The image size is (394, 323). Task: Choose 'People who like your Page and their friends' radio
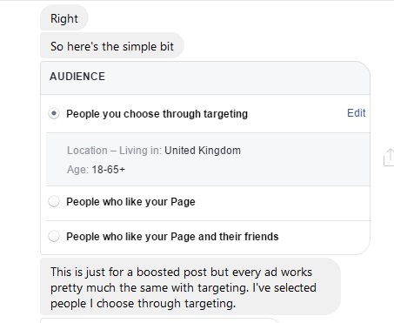tap(54, 236)
